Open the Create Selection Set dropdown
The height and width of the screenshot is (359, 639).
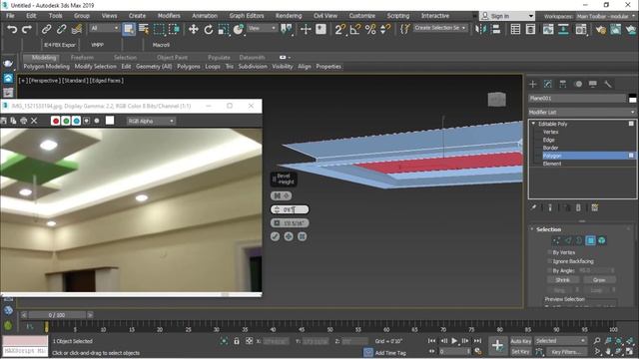[440, 28]
